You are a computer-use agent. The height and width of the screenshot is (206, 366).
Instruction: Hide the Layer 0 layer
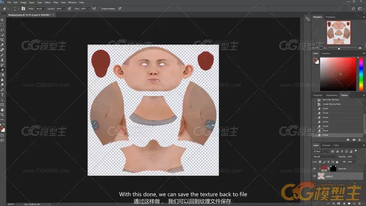pyautogui.click(x=314, y=176)
